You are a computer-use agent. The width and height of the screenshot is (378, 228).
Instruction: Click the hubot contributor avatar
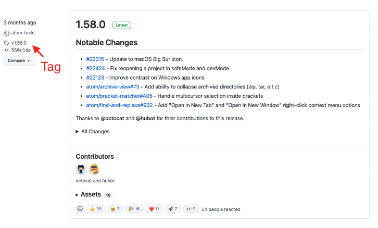94,169
